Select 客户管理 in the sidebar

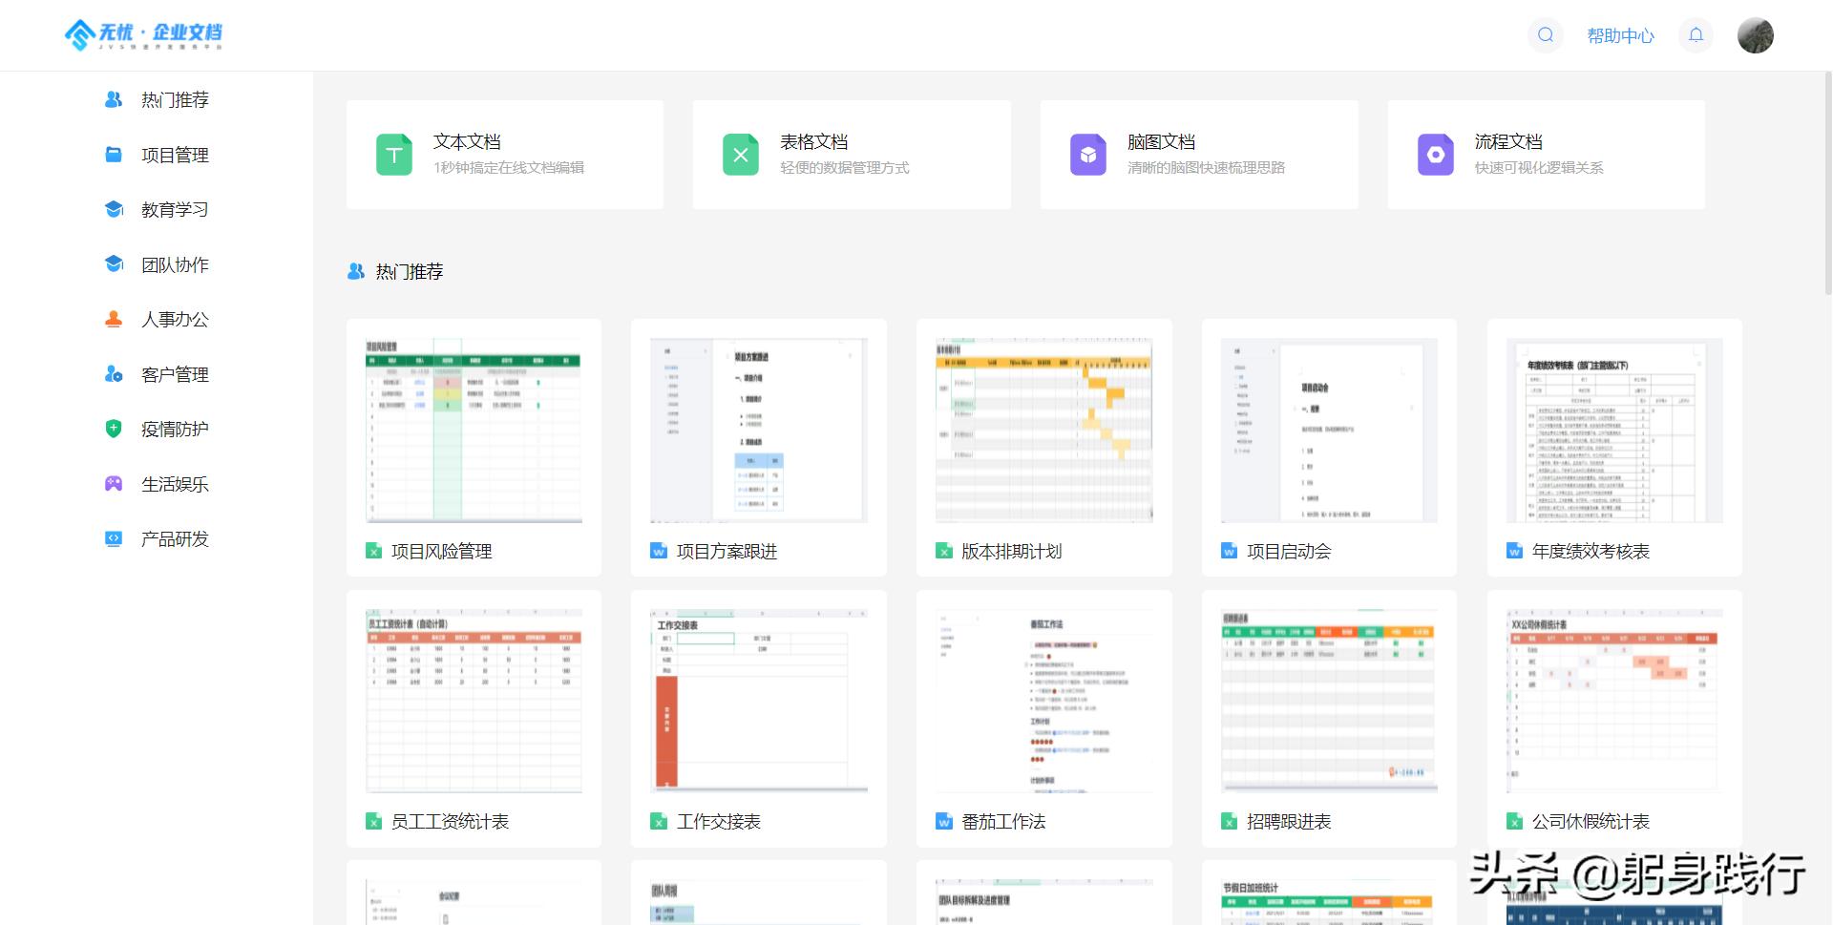pyautogui.click(x=175, y=374)
